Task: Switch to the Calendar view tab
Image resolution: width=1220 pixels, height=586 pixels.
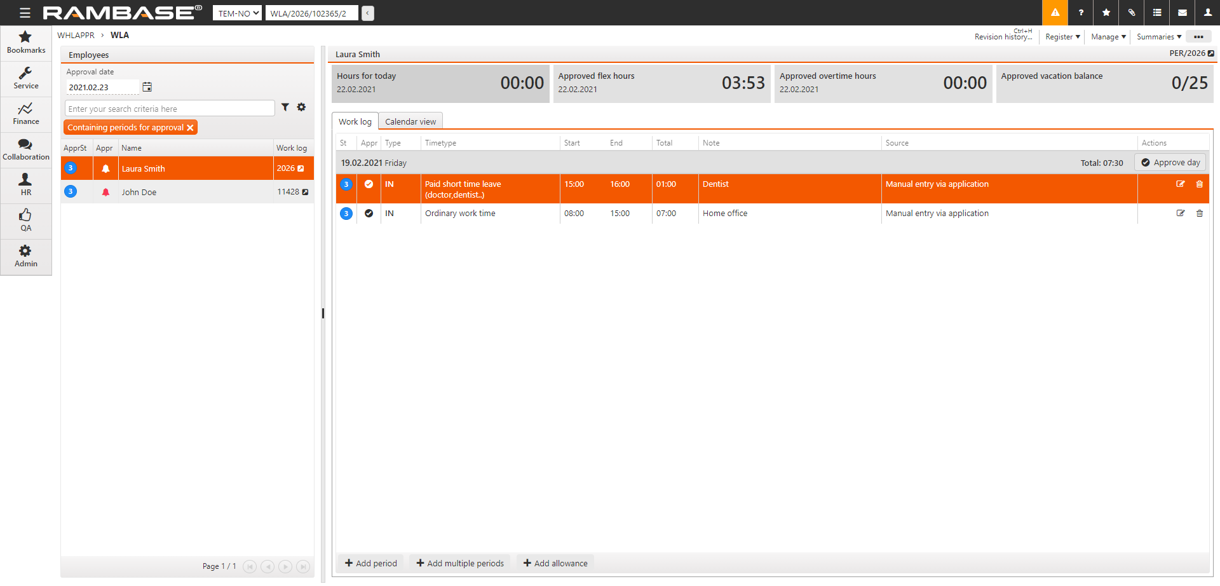Action: click(410, 121)
